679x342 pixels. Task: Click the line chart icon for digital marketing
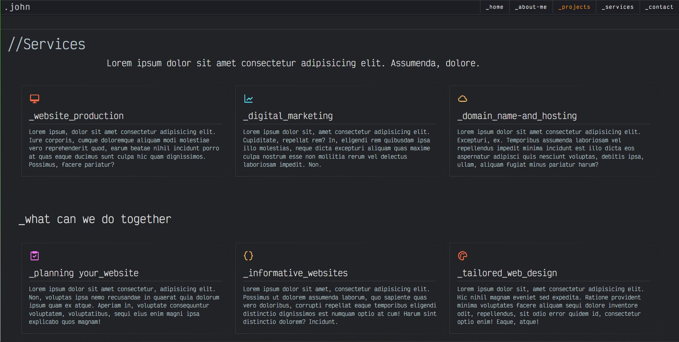[248, 99]
